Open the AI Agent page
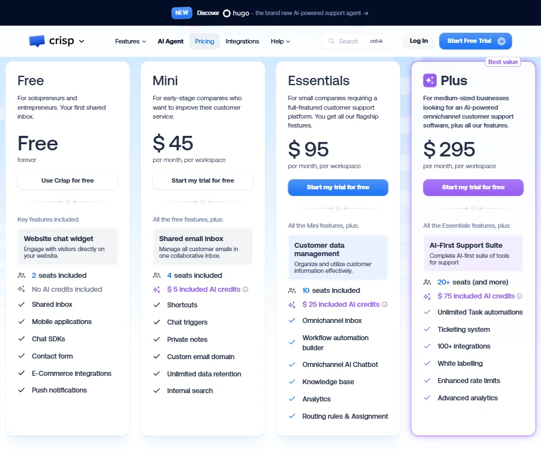This screenshot has width=541, height=451. pyautogui.click(x=170, y=41)
